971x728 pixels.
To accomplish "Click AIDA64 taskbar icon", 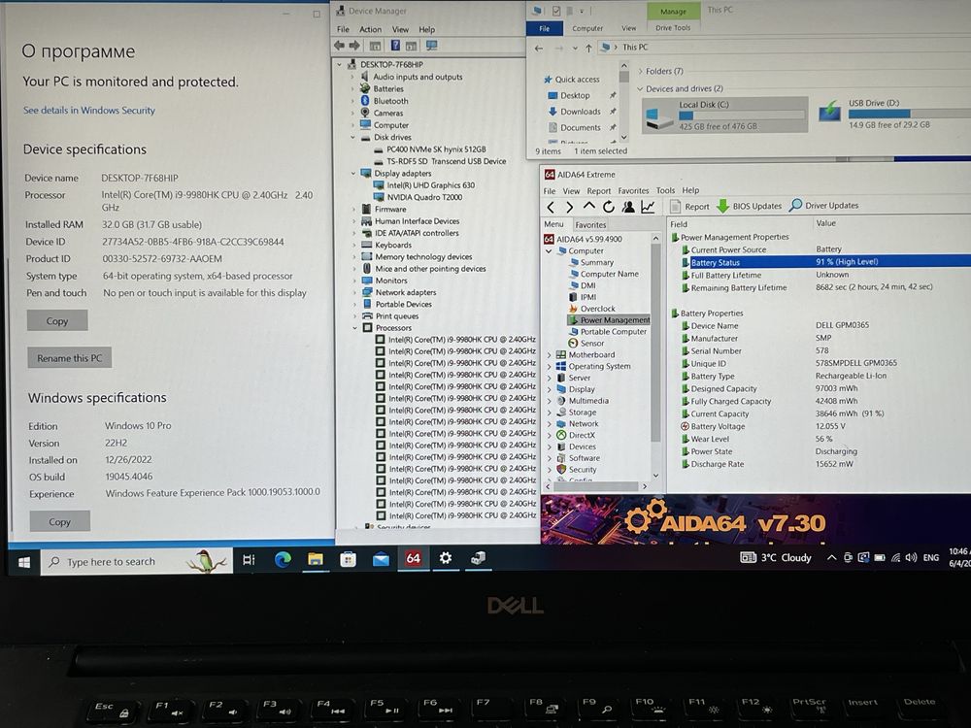I will (x=413, y=558).
